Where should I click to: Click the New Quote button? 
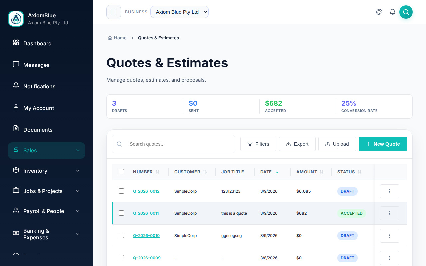383,144
